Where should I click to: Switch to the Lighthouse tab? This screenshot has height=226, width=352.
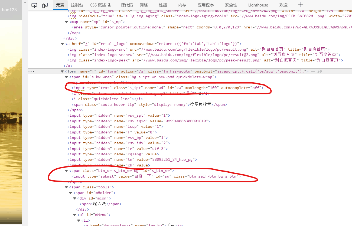tap(258, 5)
